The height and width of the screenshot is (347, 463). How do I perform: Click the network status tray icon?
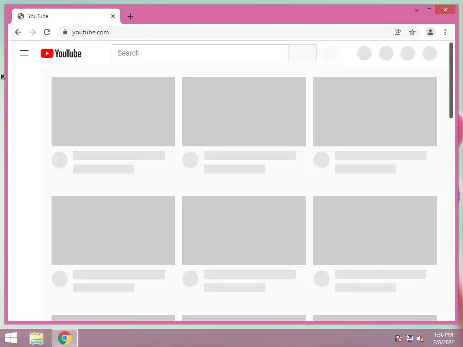coord(410,338)
